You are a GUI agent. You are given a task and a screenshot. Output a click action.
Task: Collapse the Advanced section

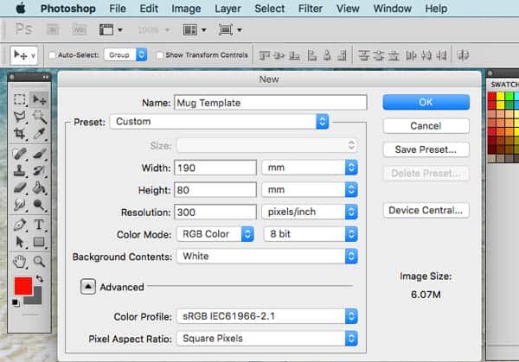(x=88, y=287)
